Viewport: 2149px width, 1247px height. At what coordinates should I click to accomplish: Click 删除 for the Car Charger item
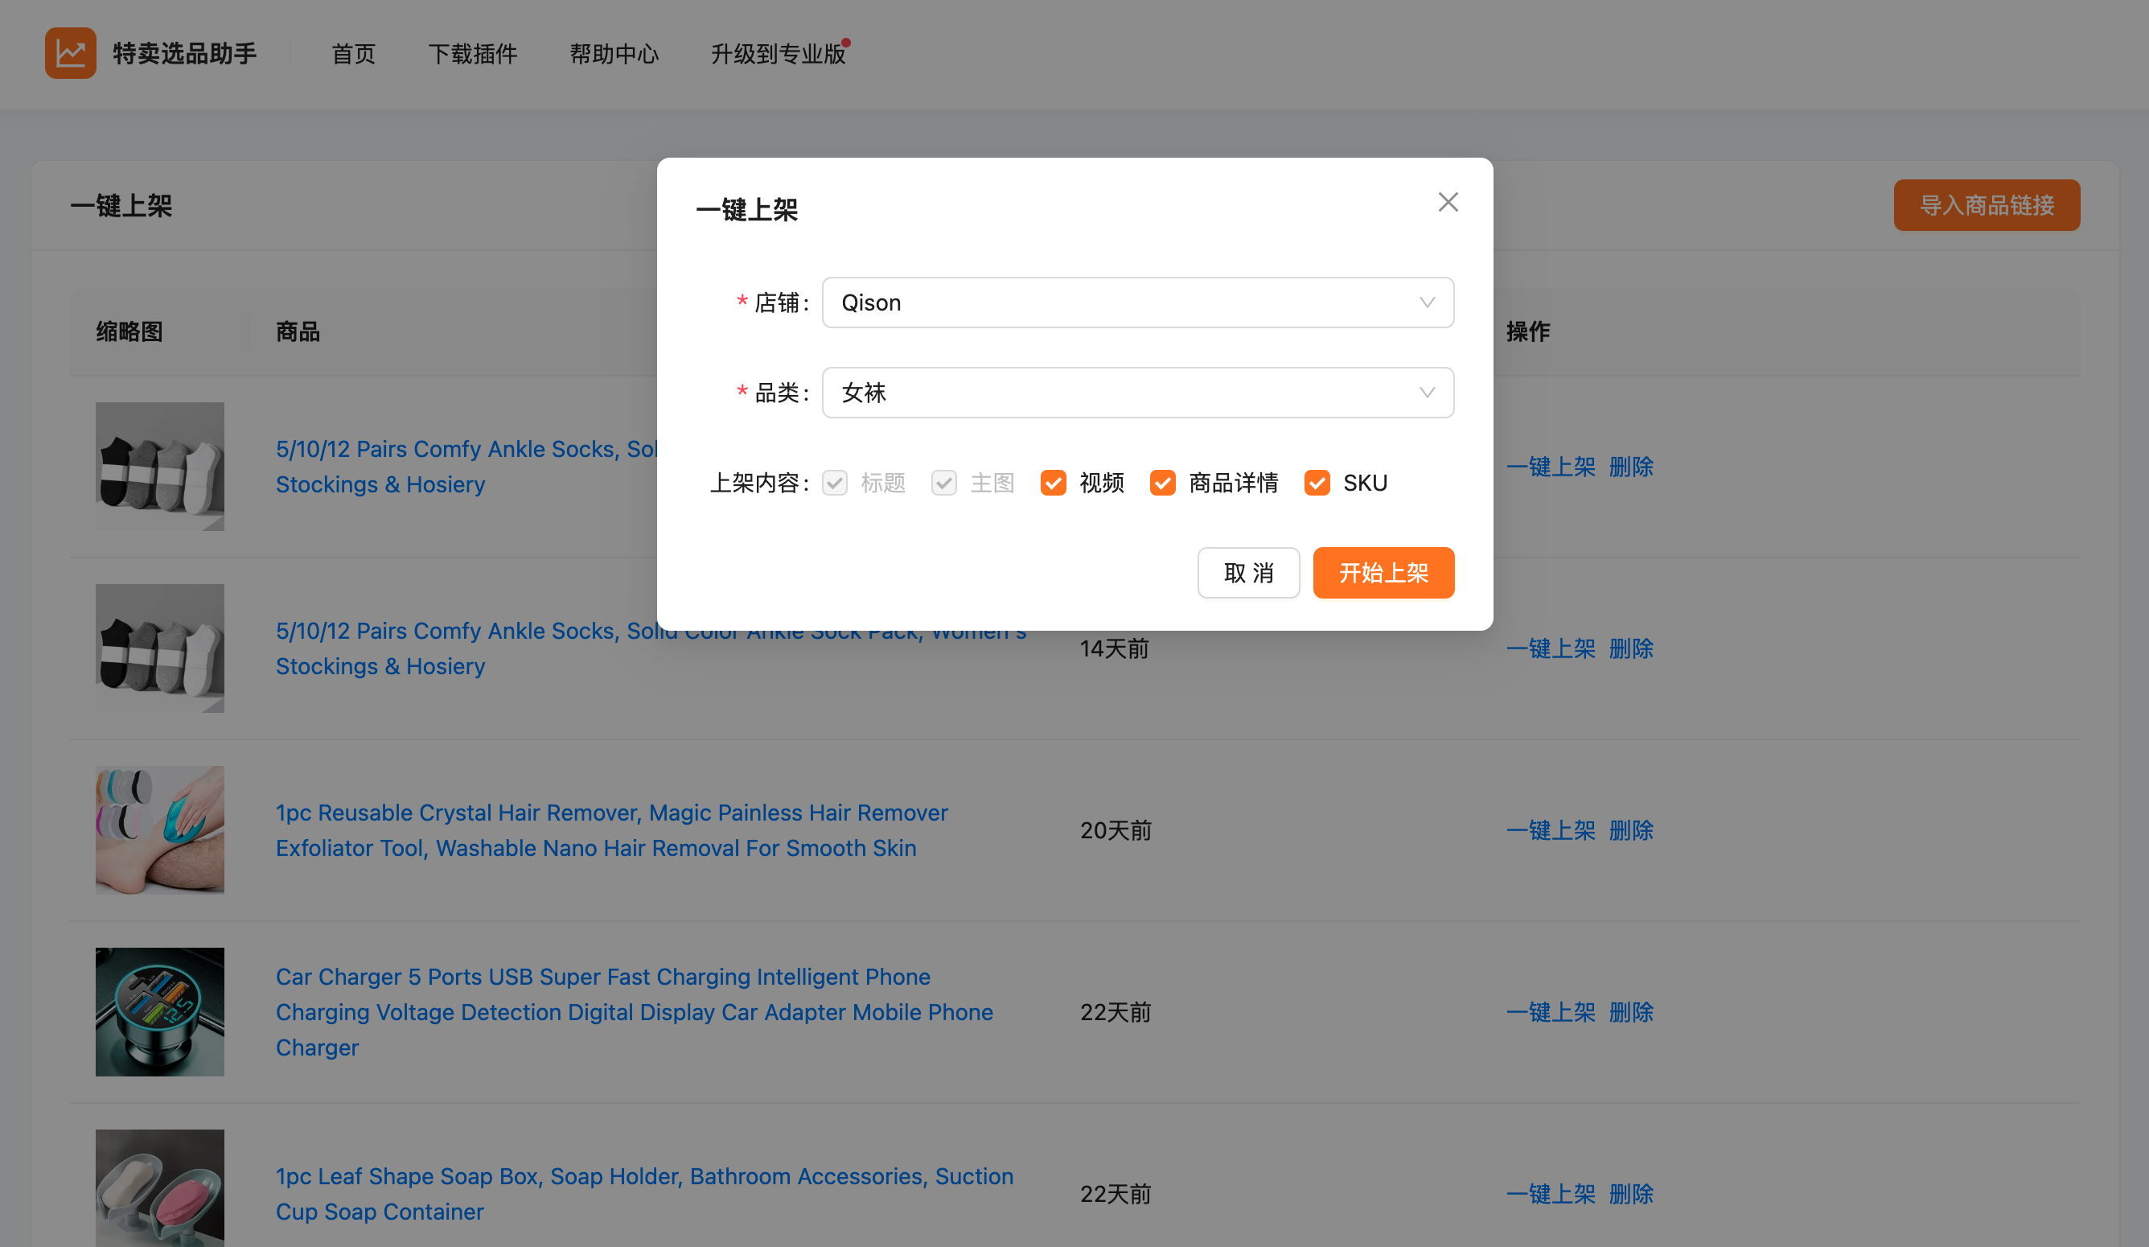(1631, 1011)
